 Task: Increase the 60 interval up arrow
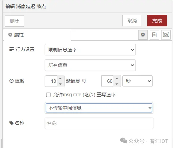[x=117, y=78]
